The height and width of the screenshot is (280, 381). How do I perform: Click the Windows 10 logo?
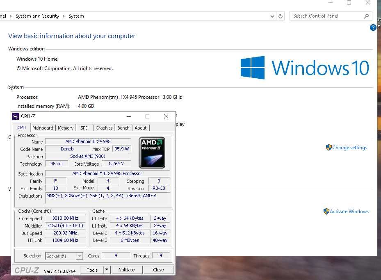[305, 68]
